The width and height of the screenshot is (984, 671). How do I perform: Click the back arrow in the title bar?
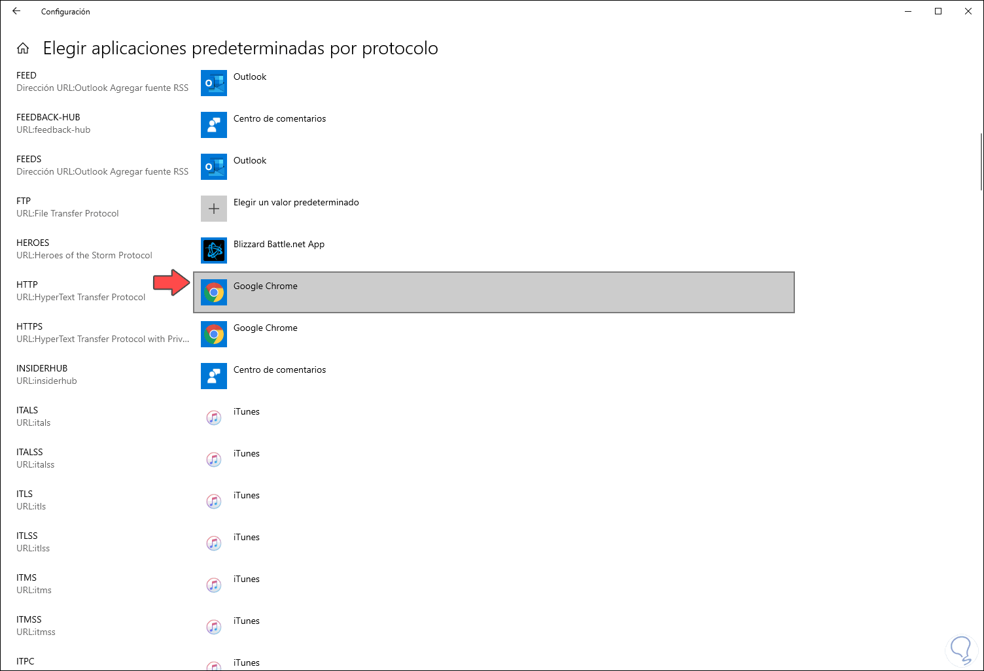coord(16,11)
